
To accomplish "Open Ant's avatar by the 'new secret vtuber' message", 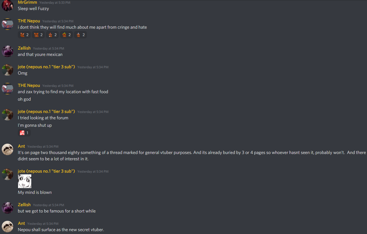I will (x=7, y=227).
